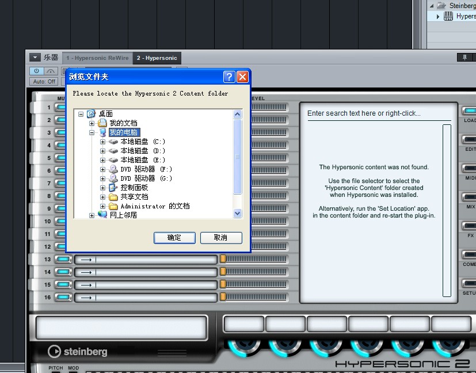This screenshot has height=373, width=476.
Task: Click the Steinberg folder icon in browser
Action: pos(441,5)
